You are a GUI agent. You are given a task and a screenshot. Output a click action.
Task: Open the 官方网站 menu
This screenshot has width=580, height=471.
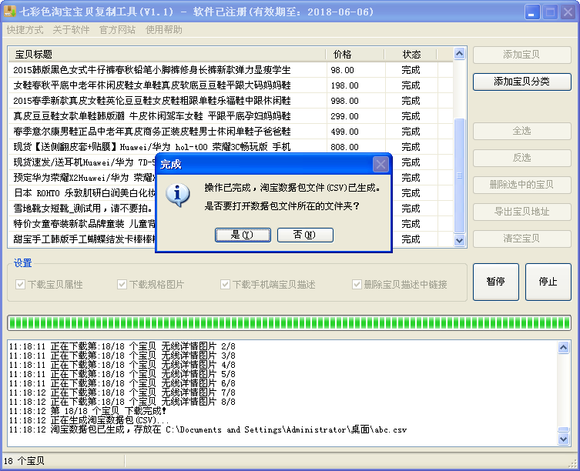pyautogui.click(x=117, y=30)
